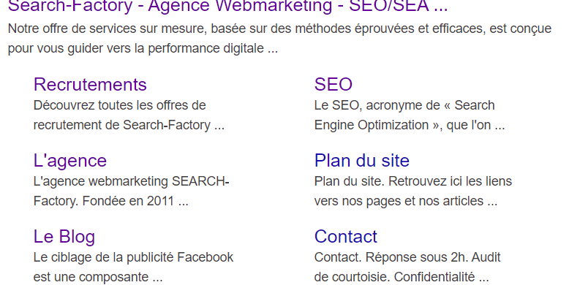Image resolution: width=569 pixels, height=285 pixels.
Task: Click the snippet starting 'Notre offre de services'
Action: click(280, 39)
